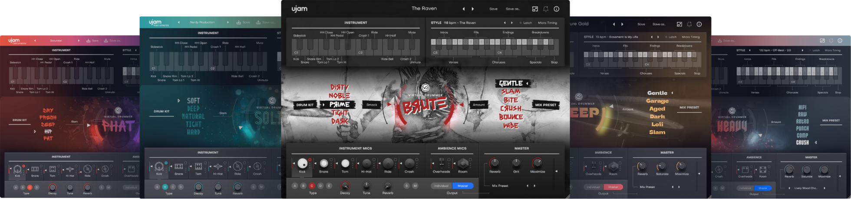Image resolution: width=851 pixels, height=199 pixels.
Task: Select the Ride mic in BRUTE
Action: (388, 163)
